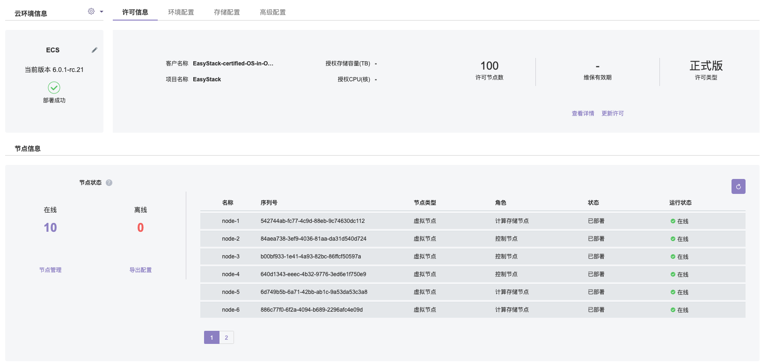Click the gear settings icon beside 云环境信息
Viewport: 761px width, 364px height.
[x=91, y=11]
